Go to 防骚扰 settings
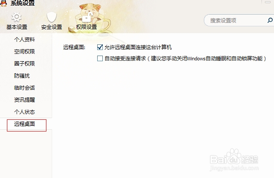 click(22, 75)
